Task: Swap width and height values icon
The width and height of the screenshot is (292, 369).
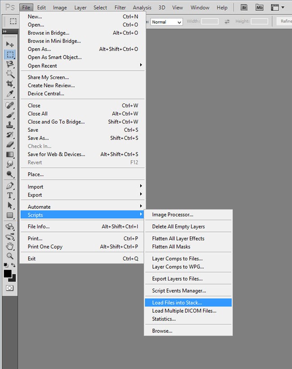Action: click(227, 22)
